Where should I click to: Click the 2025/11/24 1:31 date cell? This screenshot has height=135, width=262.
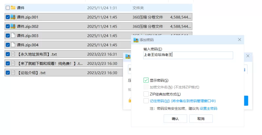pos(102,8)
